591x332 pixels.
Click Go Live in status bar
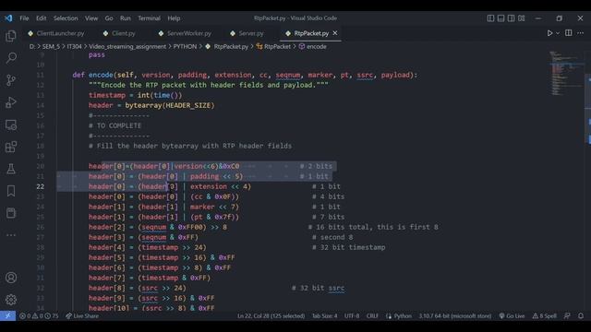(x=512, y=315)
